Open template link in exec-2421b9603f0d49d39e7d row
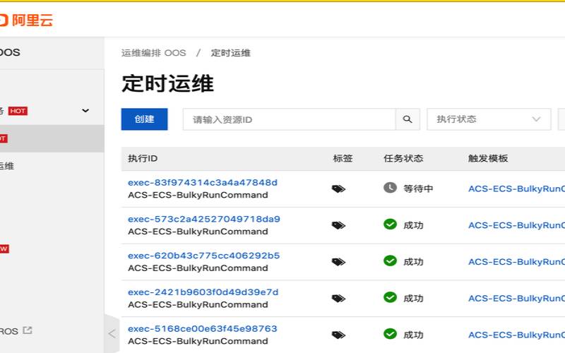Image resolution: width=565 pixels, height=353 pixels. click(x=516, y=299)
